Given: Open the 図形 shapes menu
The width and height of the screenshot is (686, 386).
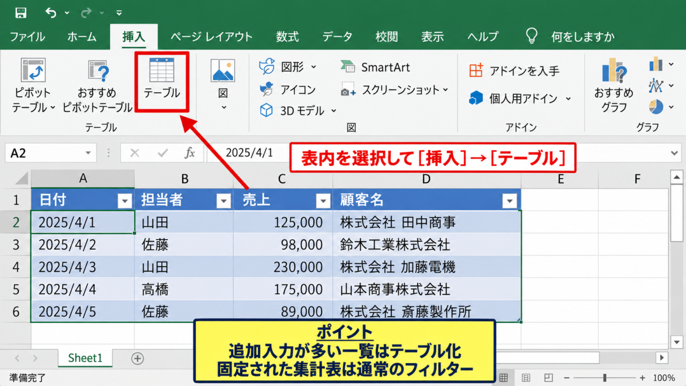Looking at the screenshot, I should (x=288, y=67).
